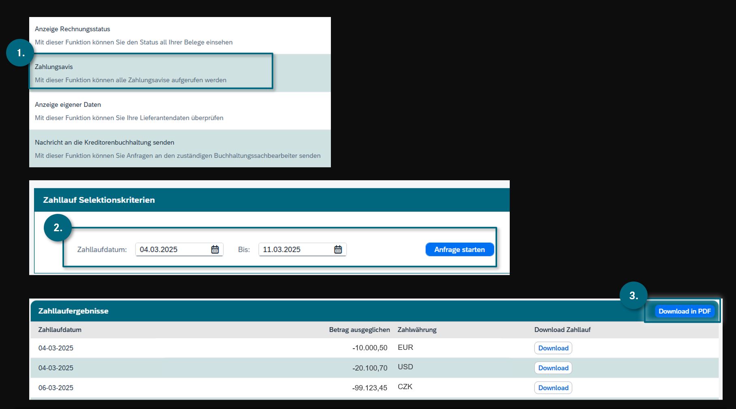
Task: Click the Zahllaufdatum column header
Action: tap(60, 330)
